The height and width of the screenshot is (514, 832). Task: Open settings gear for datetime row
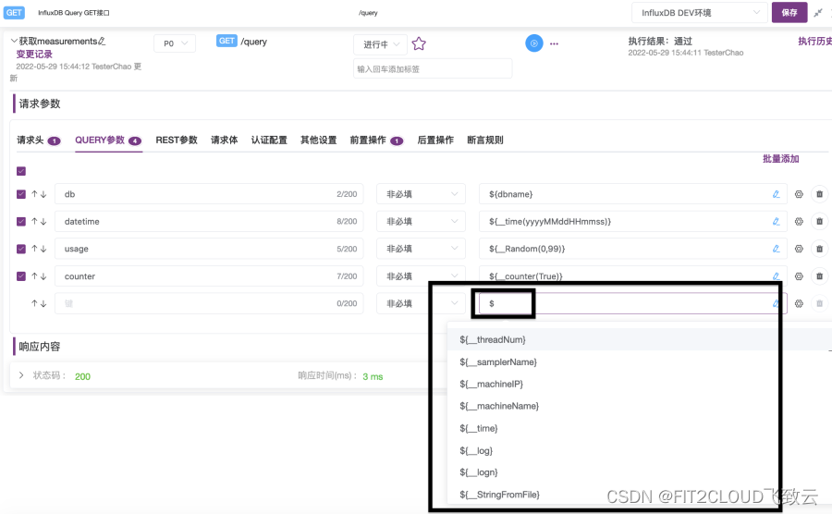(x=799, y=221)
